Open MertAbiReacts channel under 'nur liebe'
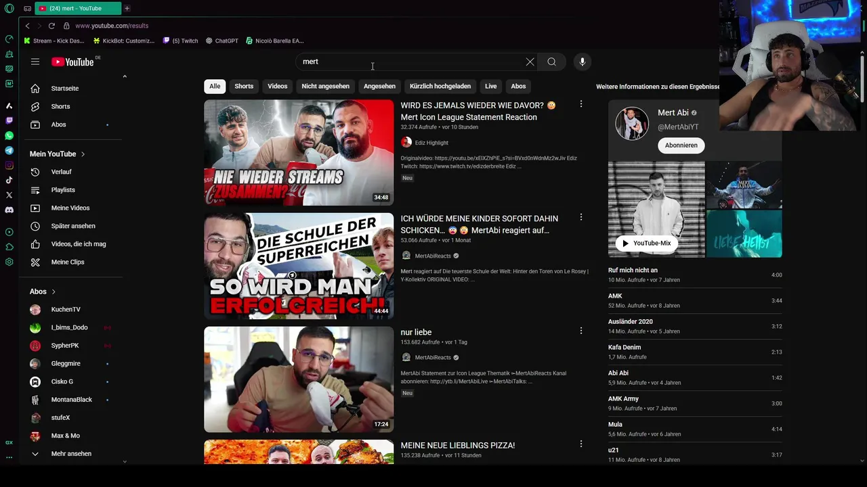The height and width of the screenshot is (487, 867). click(433, 357)
